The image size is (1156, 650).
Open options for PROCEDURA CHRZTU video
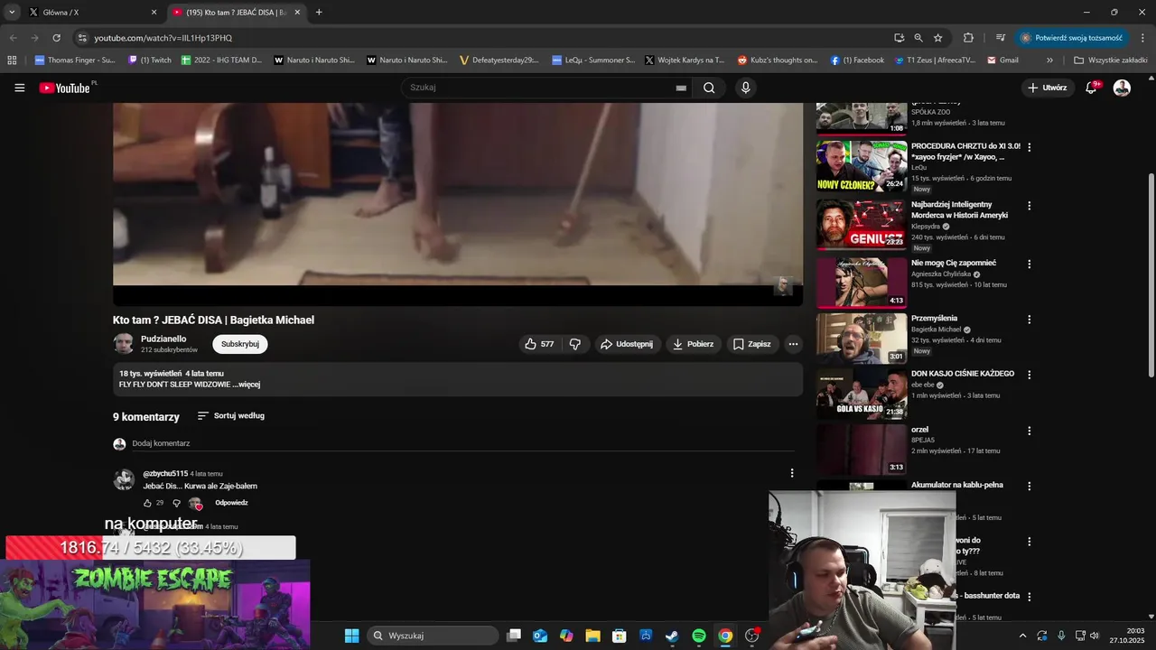pos(1029,147)
